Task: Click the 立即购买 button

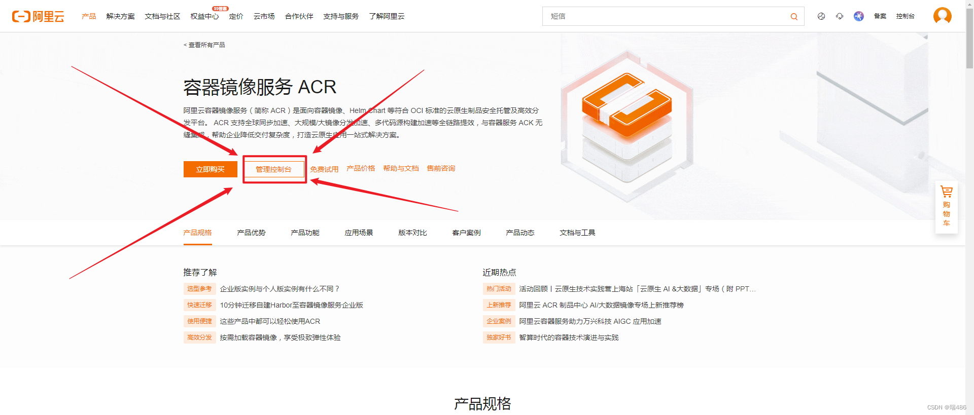Action: 211,169
